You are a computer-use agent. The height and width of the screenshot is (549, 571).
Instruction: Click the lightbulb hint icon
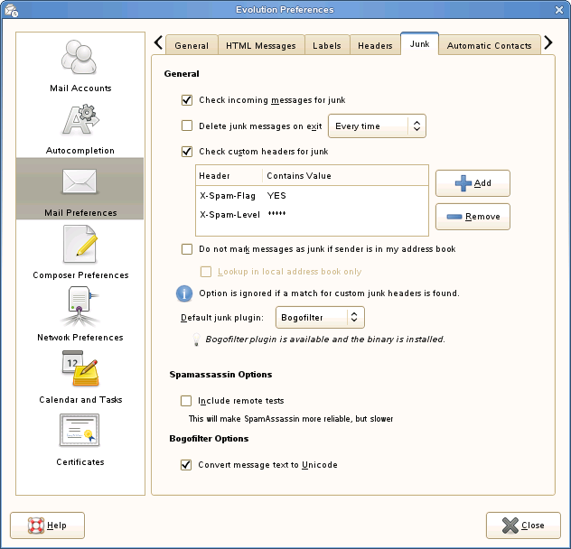point(196,340)
